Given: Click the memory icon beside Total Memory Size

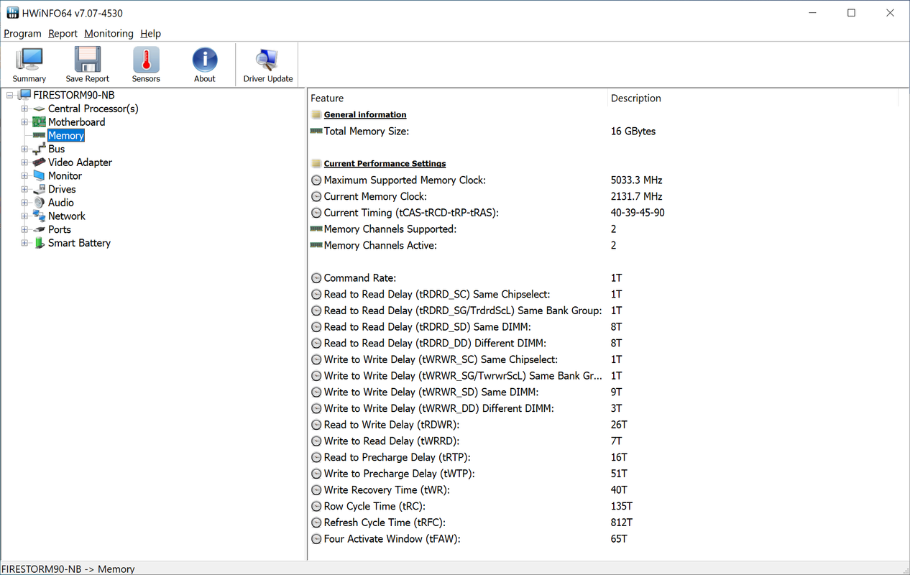Looking at the screenshot, I should 316,132.
